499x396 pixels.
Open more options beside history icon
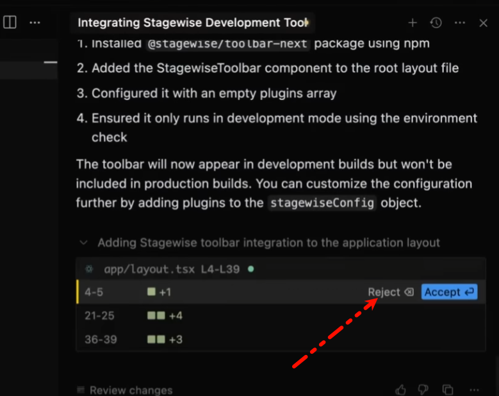460,22
